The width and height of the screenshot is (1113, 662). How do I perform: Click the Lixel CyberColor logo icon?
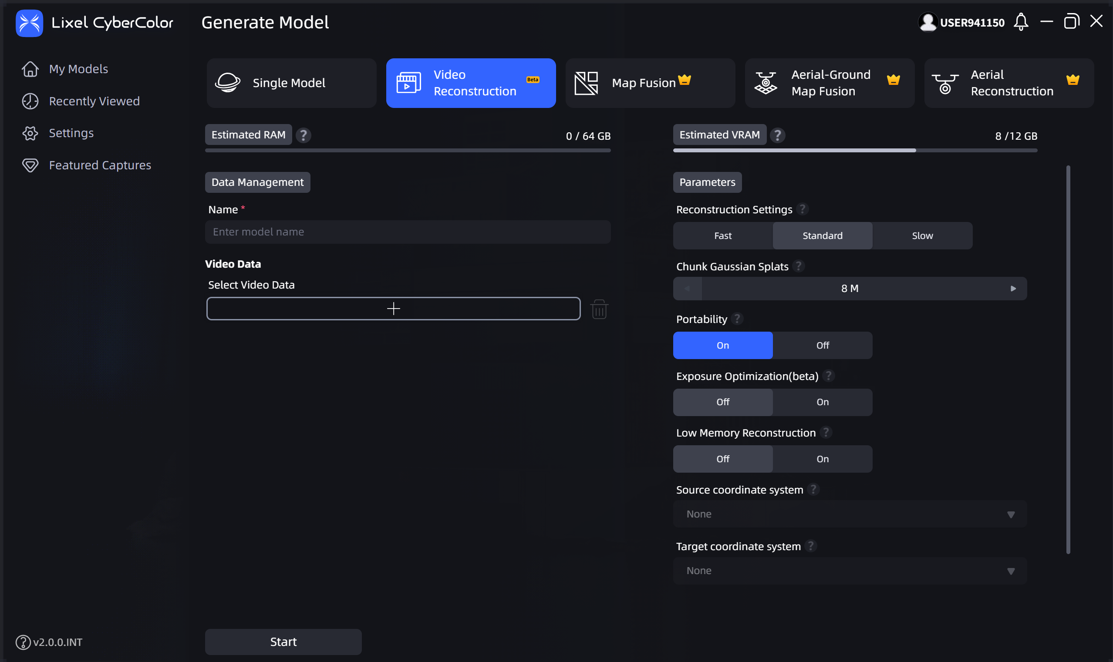click(x=30, y=23)
